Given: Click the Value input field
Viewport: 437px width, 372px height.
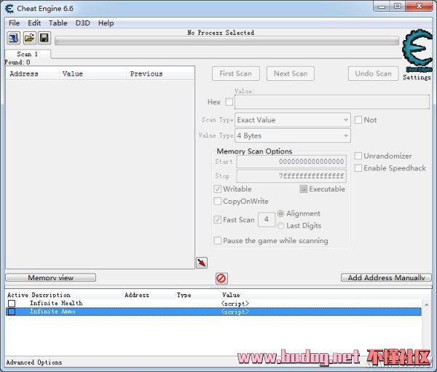Looking at the screenshot, I should click(332, 102).
